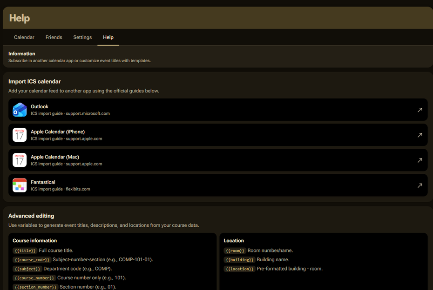Open the Apple Calendar (iPhone) title link
Viewport: 433px width, 290px height.
coord(58,132)
